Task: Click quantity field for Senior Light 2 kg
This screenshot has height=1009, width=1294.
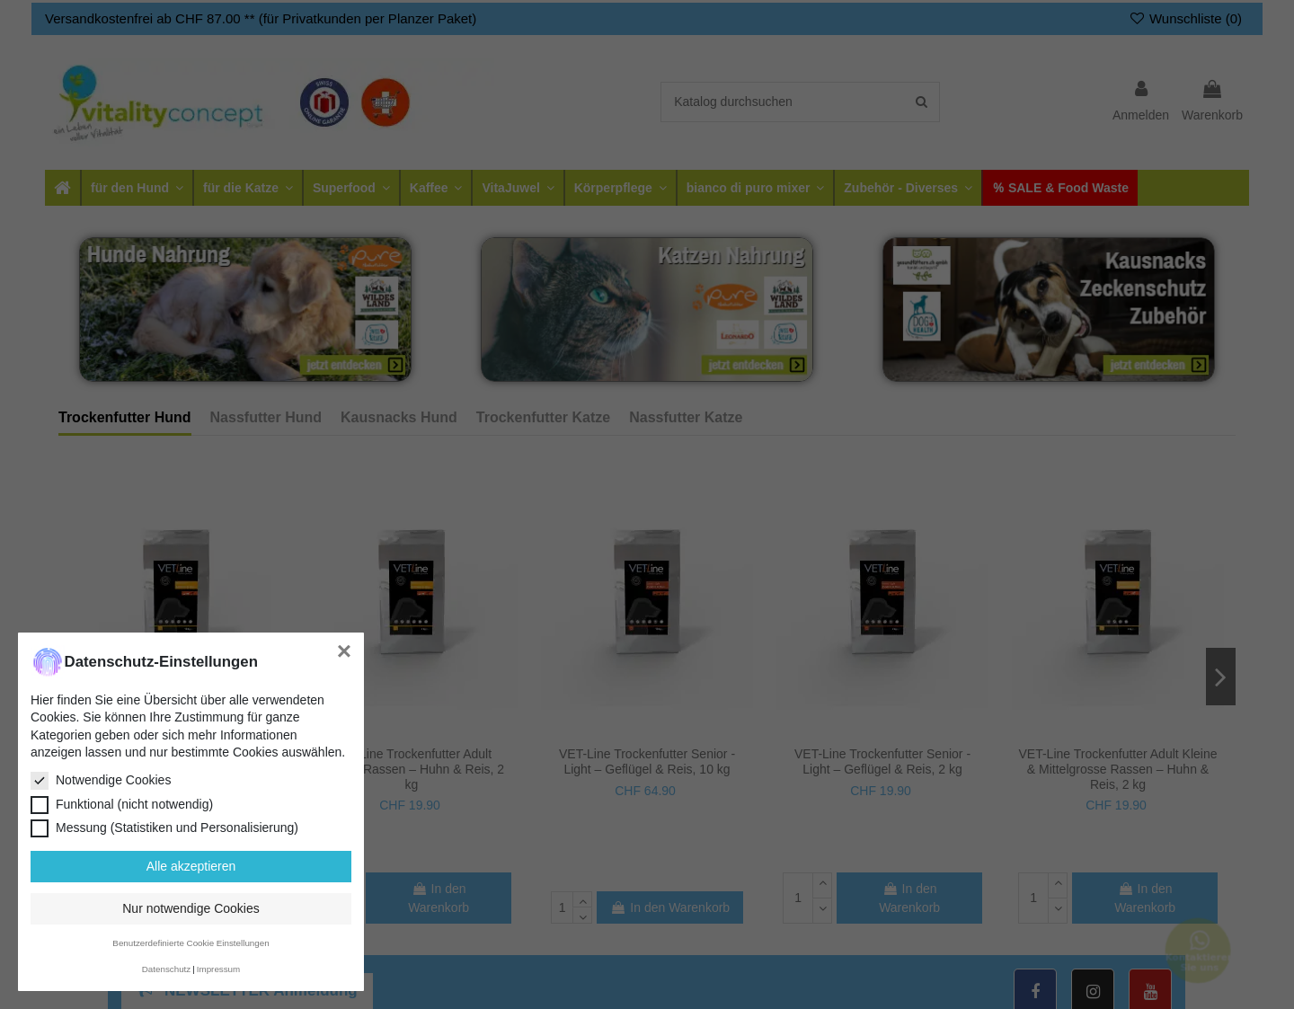Action: point(798,898)
